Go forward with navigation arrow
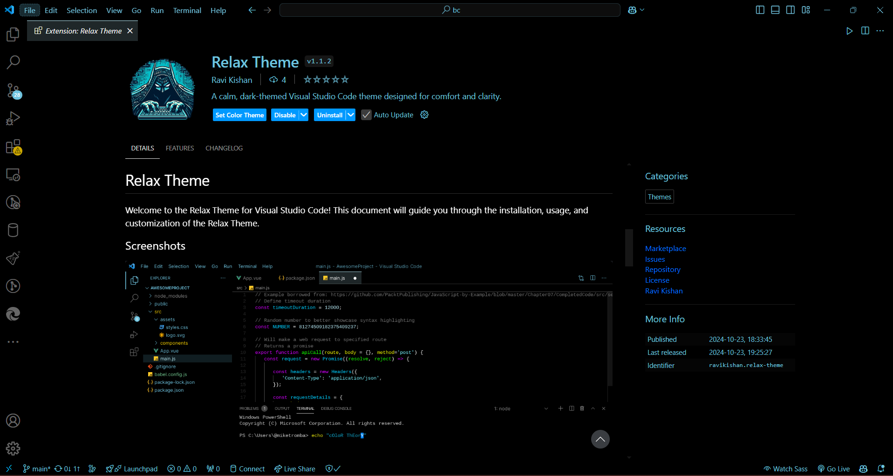 point(267,10)
